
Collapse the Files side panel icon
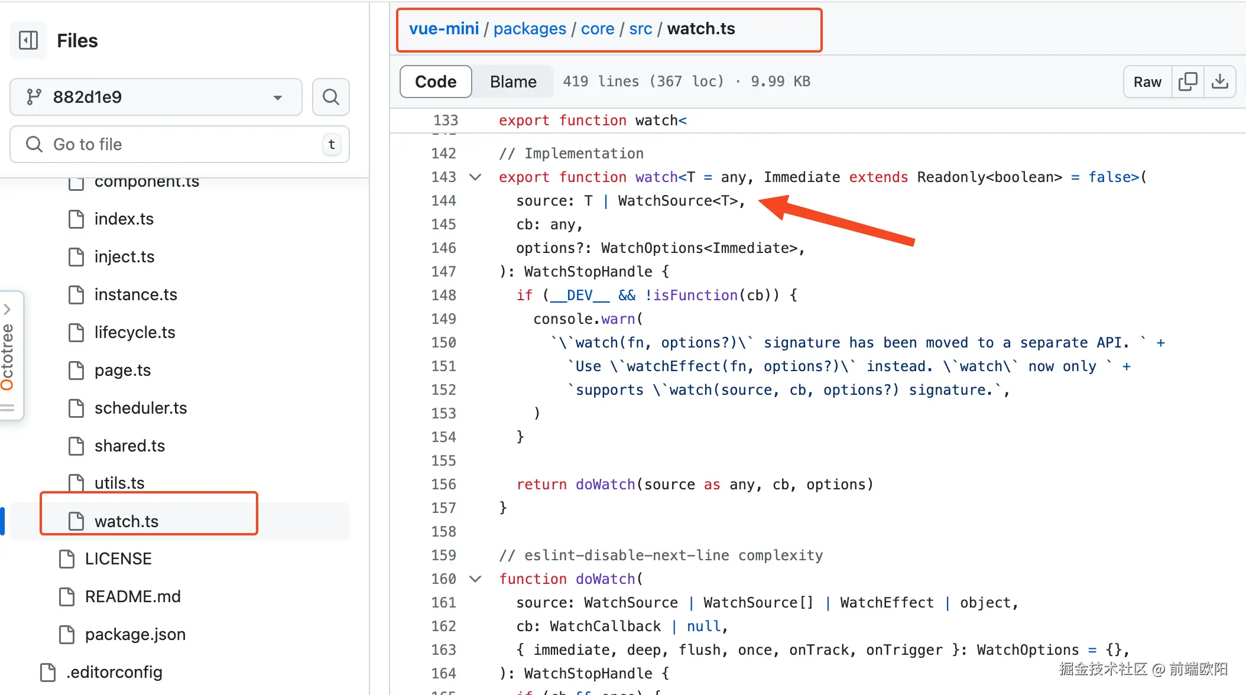(28, 41)
